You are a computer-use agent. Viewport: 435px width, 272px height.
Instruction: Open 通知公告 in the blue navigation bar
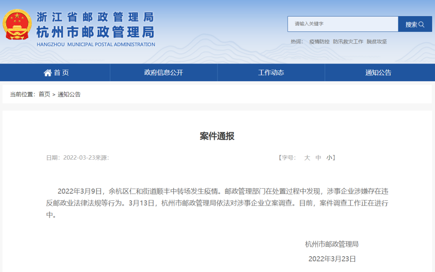pyautogui.click(x=378, y=73)
